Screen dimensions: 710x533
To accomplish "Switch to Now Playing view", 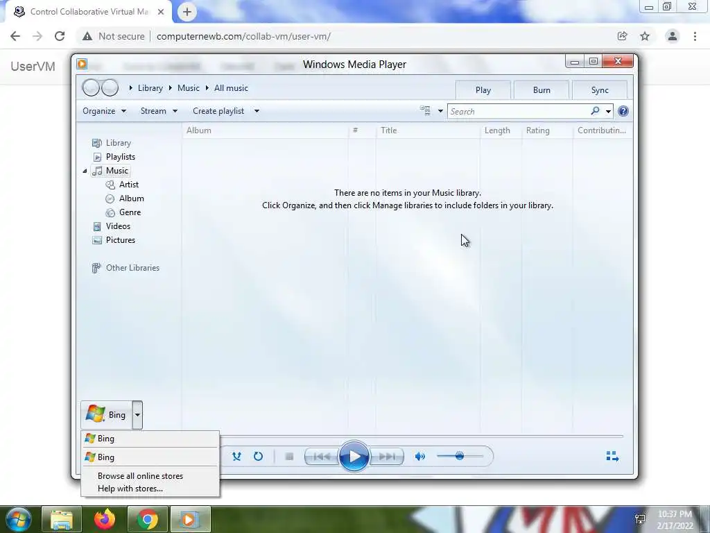I will [612, 456].
